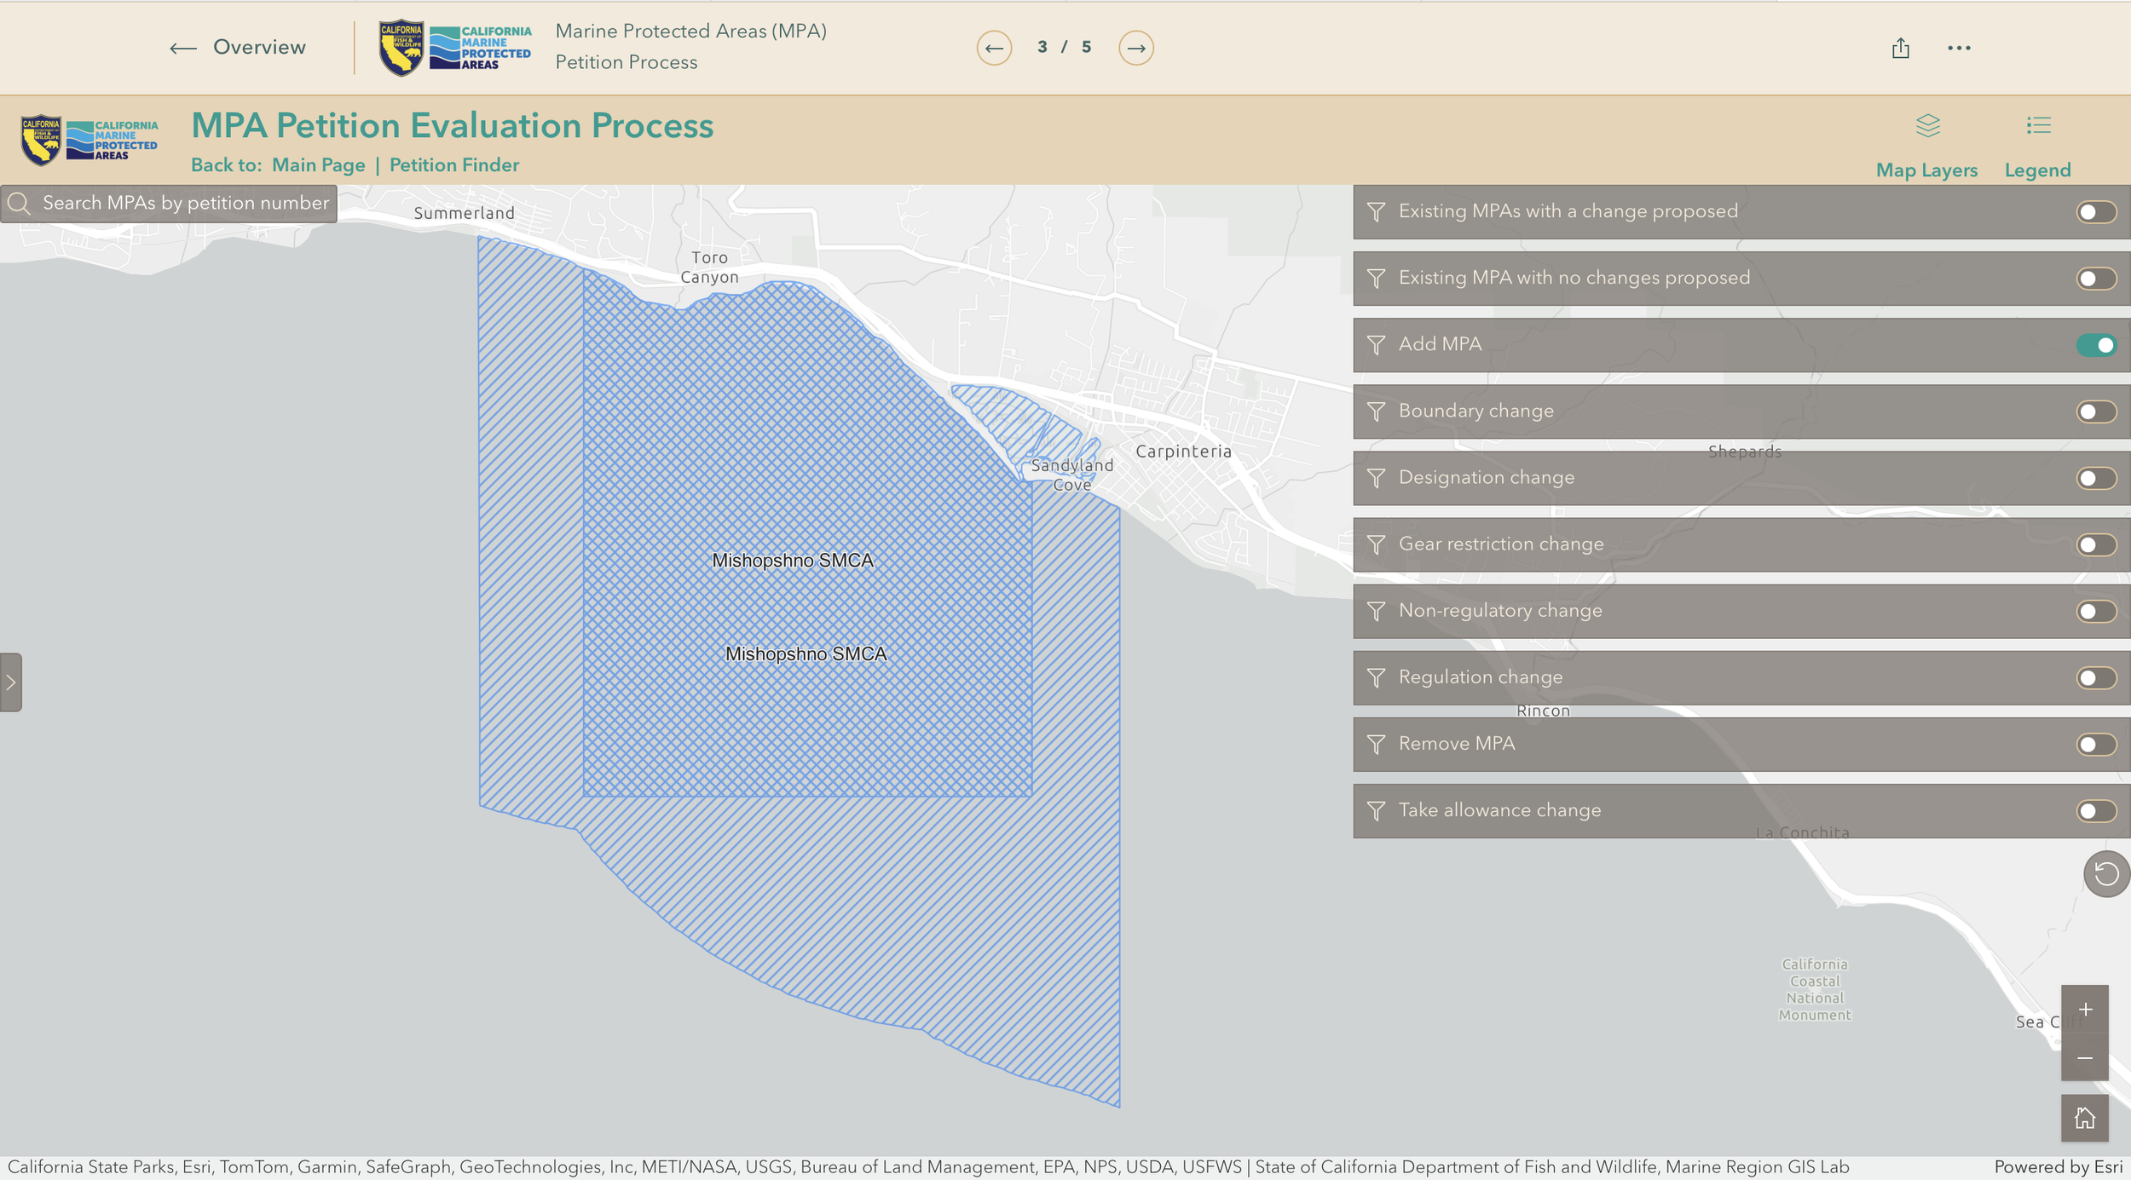Click the share icon in header
This screenshot has height=1180, width=2131.
tap(1900, 49)
